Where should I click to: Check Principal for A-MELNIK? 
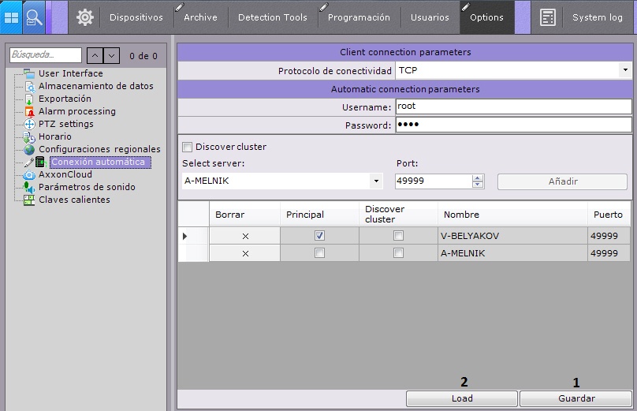pyautogui.click(x=319, y=253)
